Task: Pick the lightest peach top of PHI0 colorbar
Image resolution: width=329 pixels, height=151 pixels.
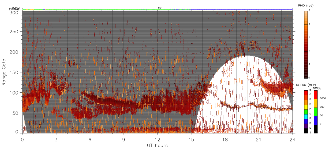Action: coord(306,13)
